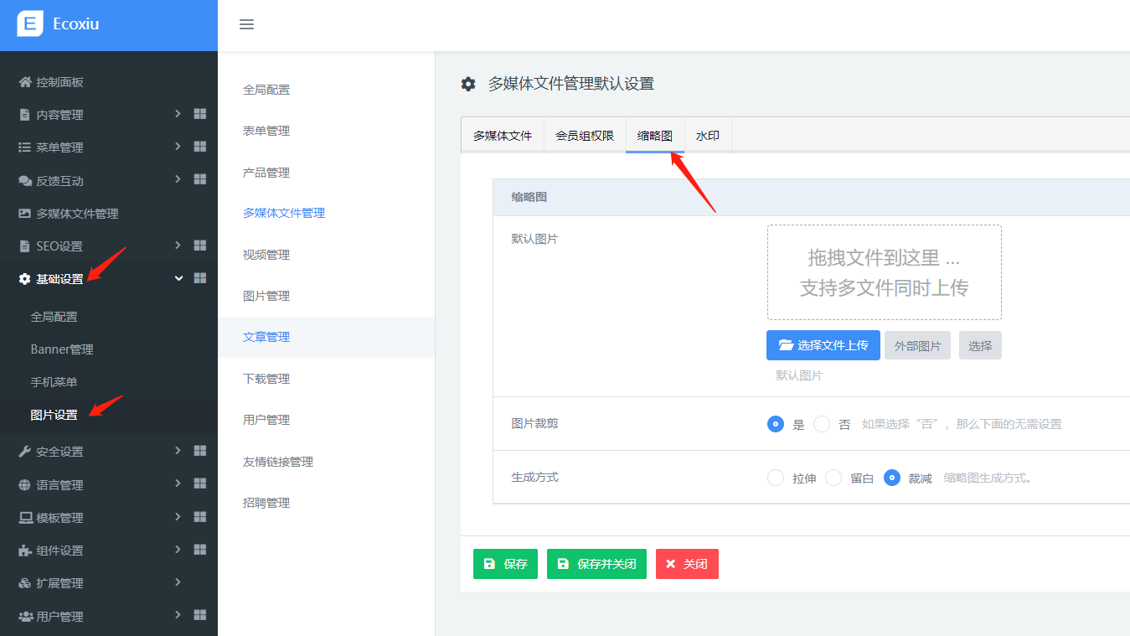The width and height of the screenshot is (1130, 636).
Task: Click the home icon for 控制面板
Action: click(x=25, y=82)
